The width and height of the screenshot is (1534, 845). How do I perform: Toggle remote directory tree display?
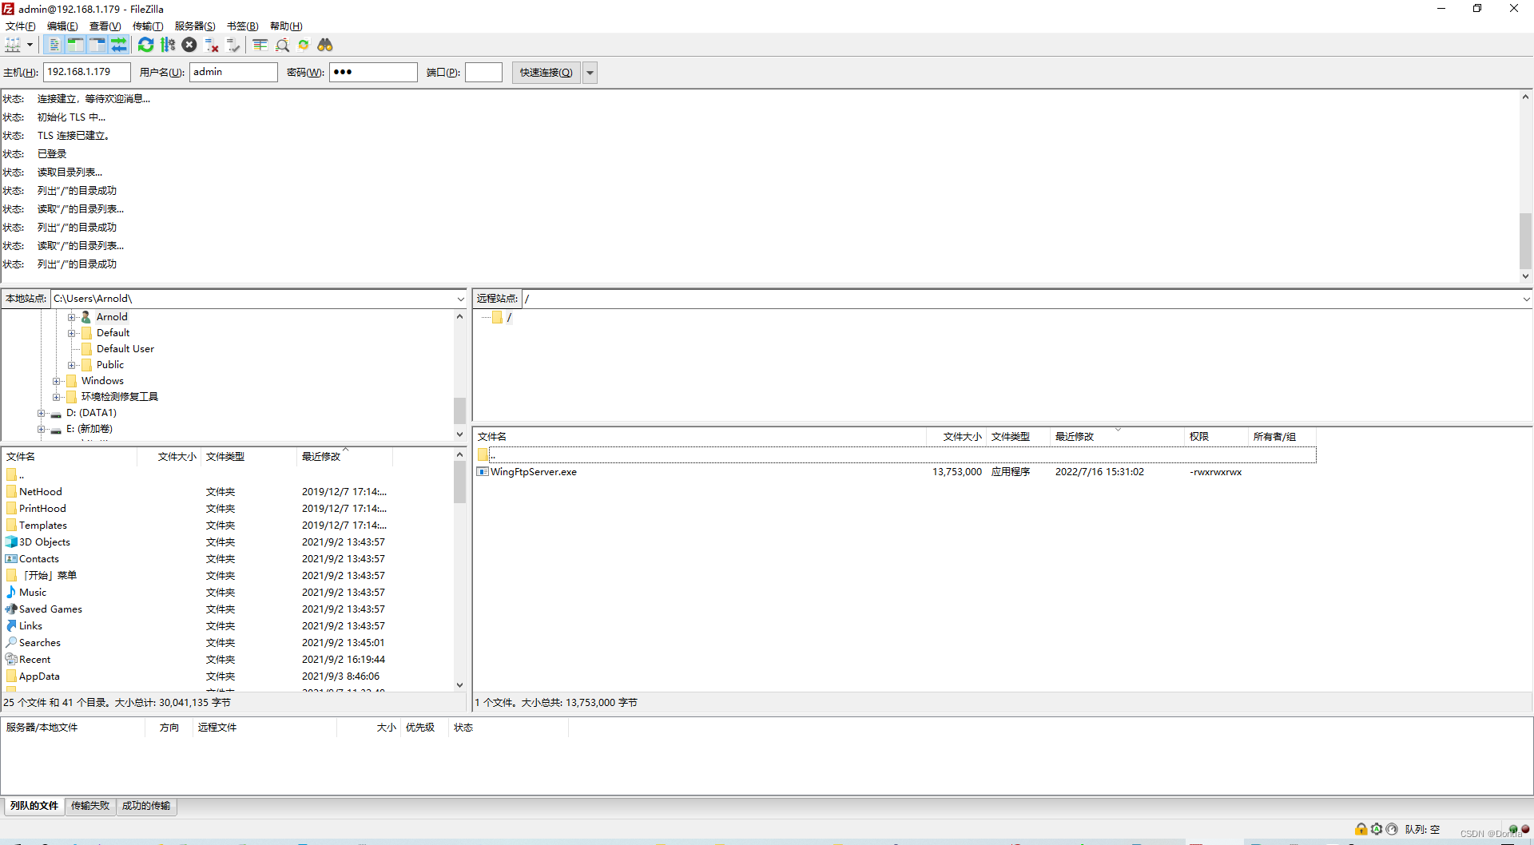[x=97, y=45]
